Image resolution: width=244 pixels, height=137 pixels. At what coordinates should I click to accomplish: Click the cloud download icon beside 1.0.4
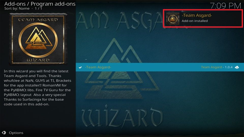click(237, 67)
